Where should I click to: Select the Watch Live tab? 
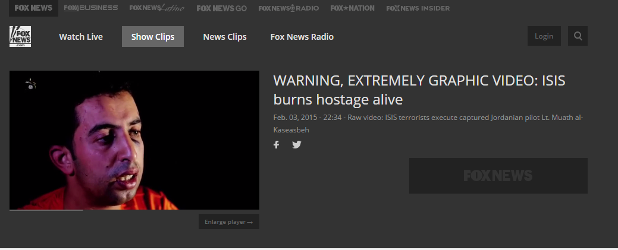tap(81, 37)
